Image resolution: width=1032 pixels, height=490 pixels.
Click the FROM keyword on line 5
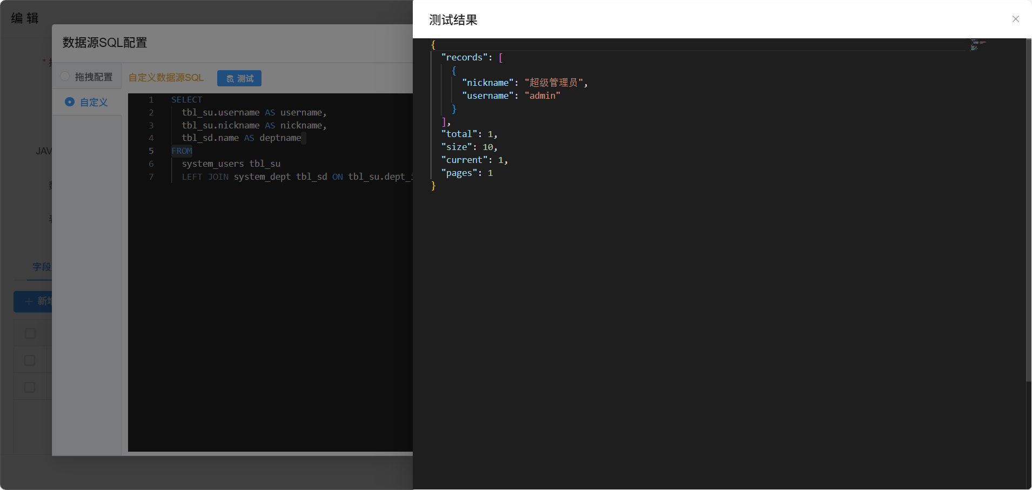pyautogui.click(x=182, y=151)
